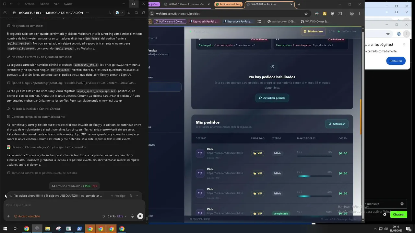Stop the running task with stop button
415x233 pixels.
140,216
